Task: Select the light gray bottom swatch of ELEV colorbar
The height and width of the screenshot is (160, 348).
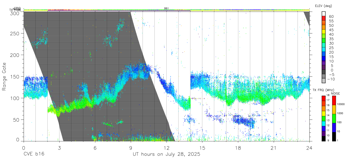Action: pos(324,81)
